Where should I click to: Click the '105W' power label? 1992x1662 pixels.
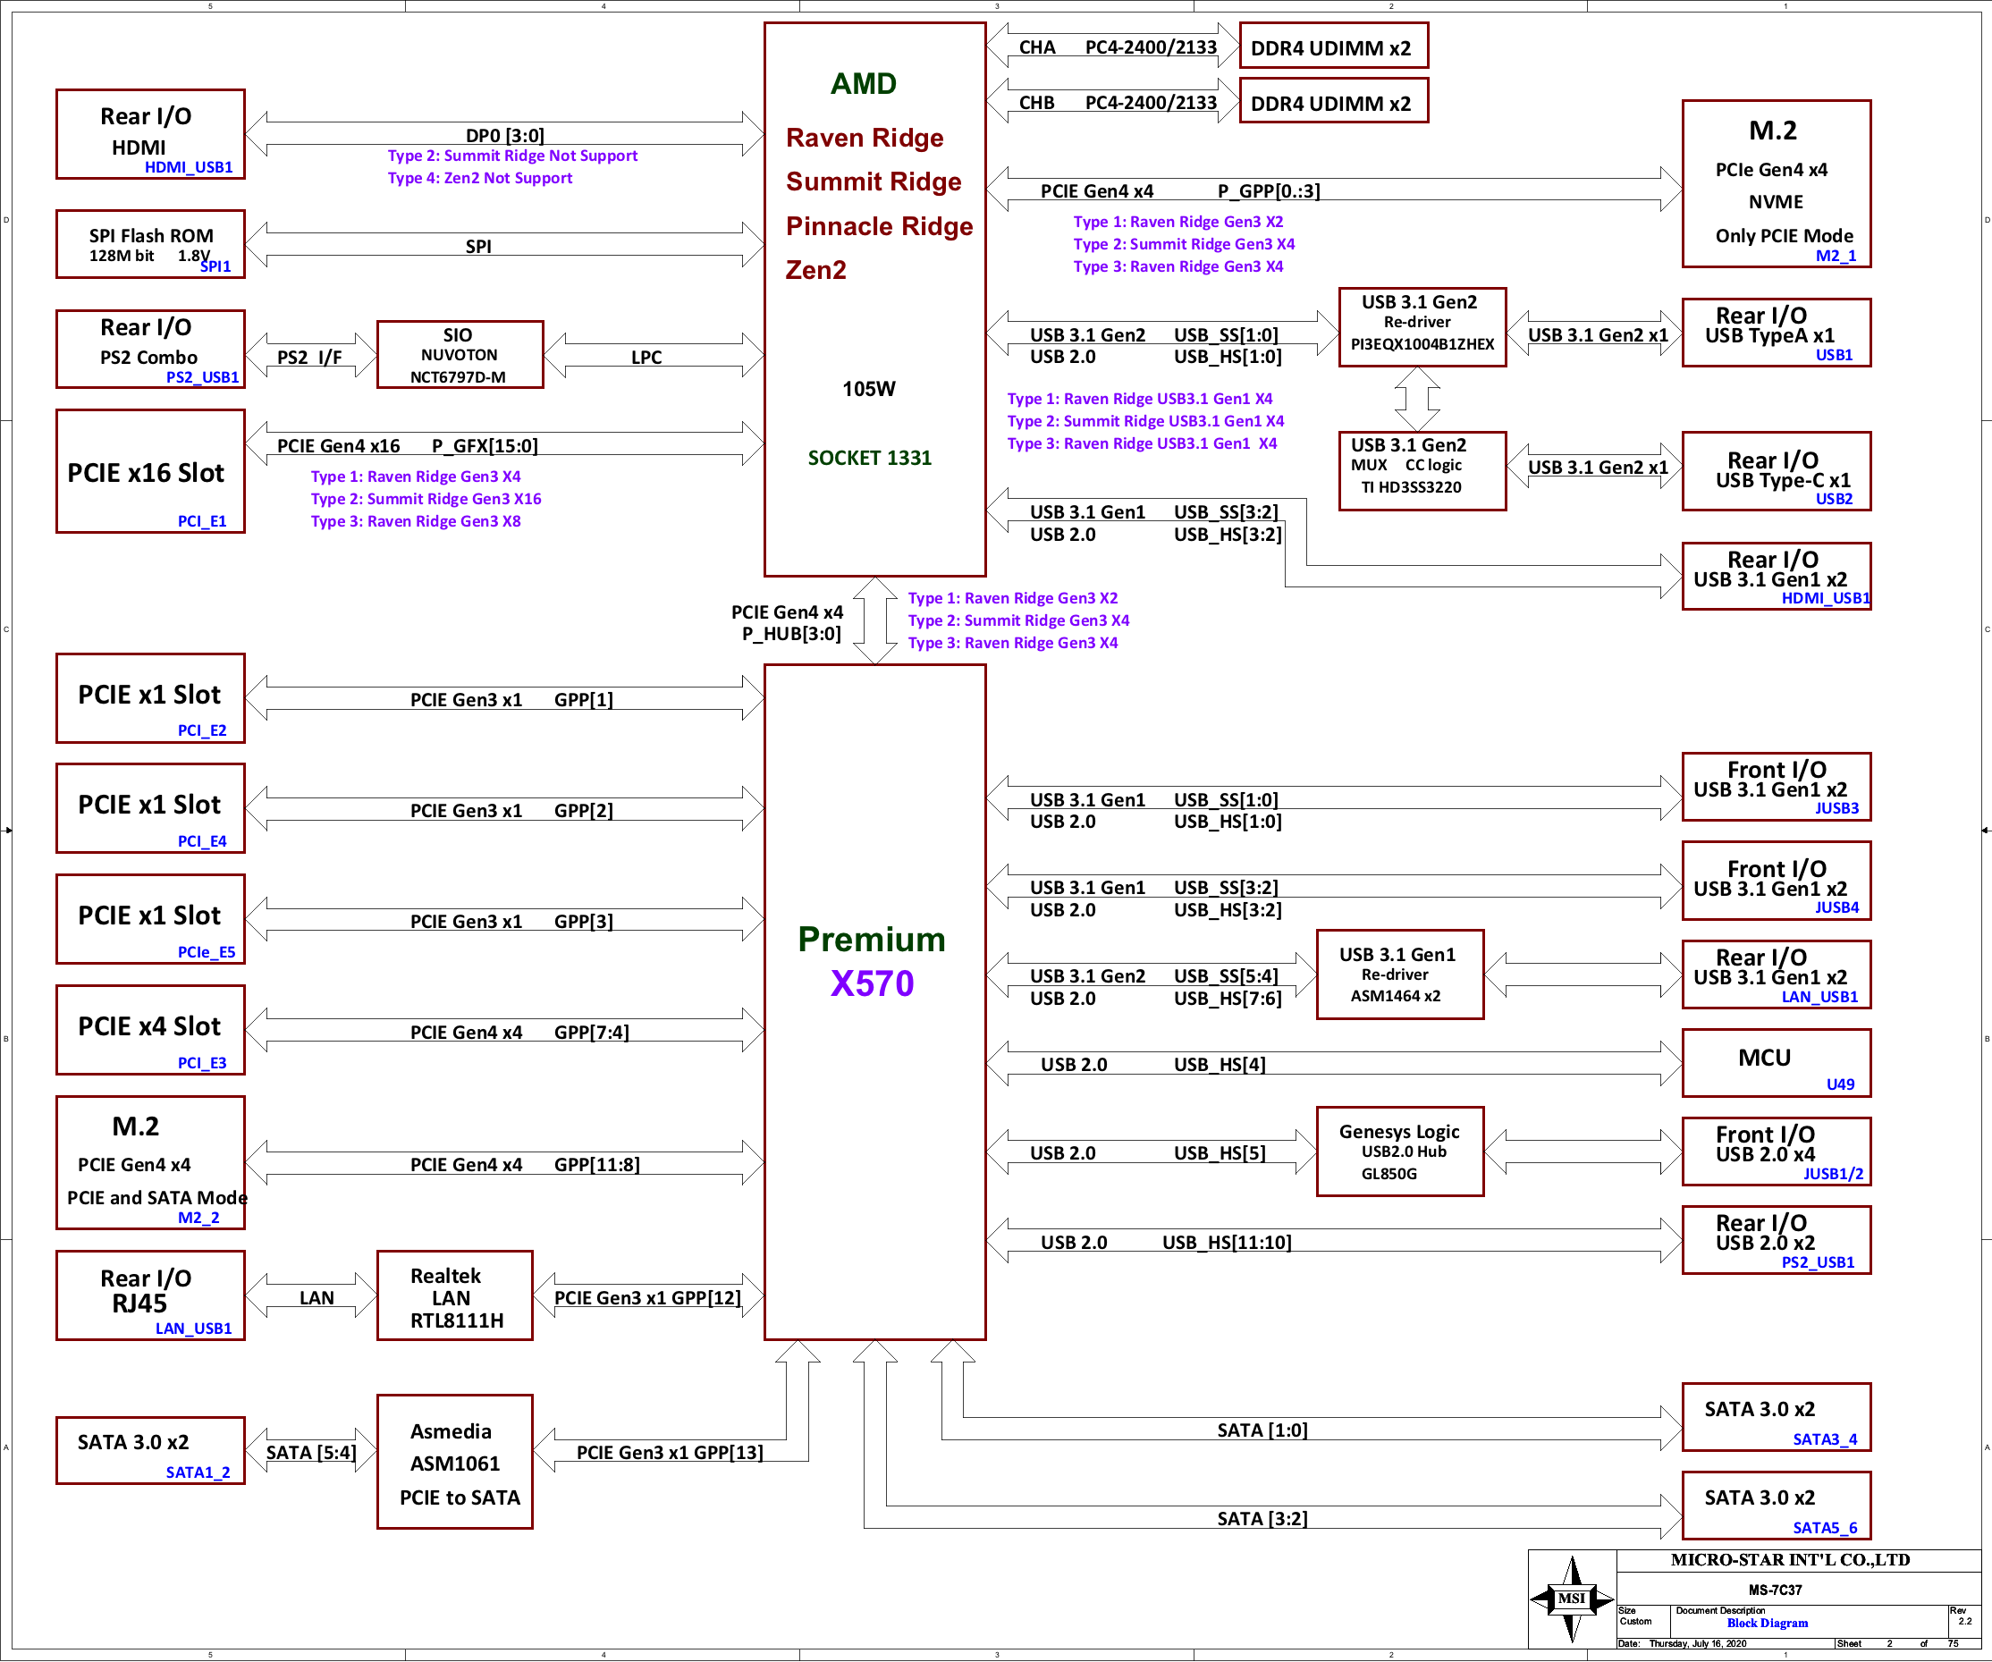point(869,389)
